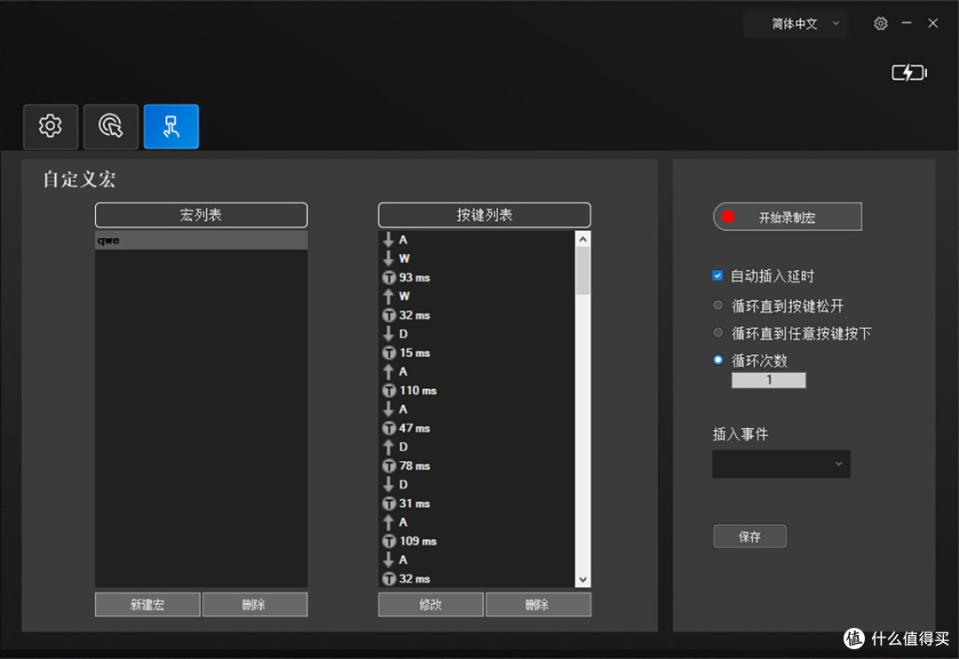Click the timer icon beside 109 ms
Image resolution: width=959 pixels, height=659 pixels.
pos(389,542)
